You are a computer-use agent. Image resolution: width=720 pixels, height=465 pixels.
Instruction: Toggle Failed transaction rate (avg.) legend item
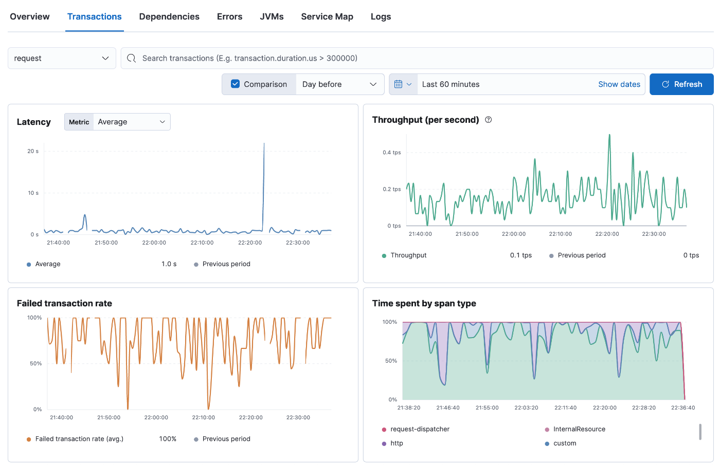(79, 439)
